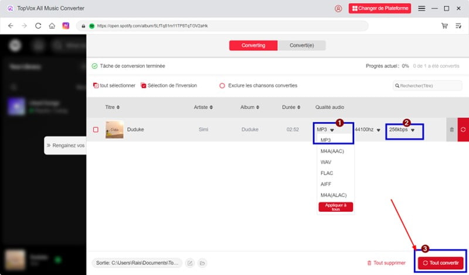
Task: Click the now-playing cover in Spotify sidebar
Action: click(x=15, y=260)
